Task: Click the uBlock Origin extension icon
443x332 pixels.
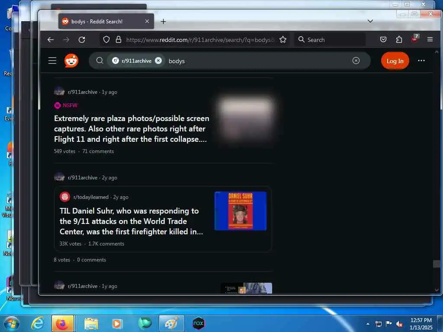Action: pos(415,38)
